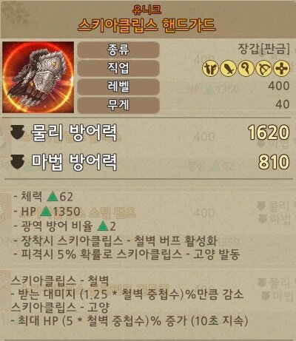
Task: Click the Scout dual-dagger class icon
Action: coord(210,69)
